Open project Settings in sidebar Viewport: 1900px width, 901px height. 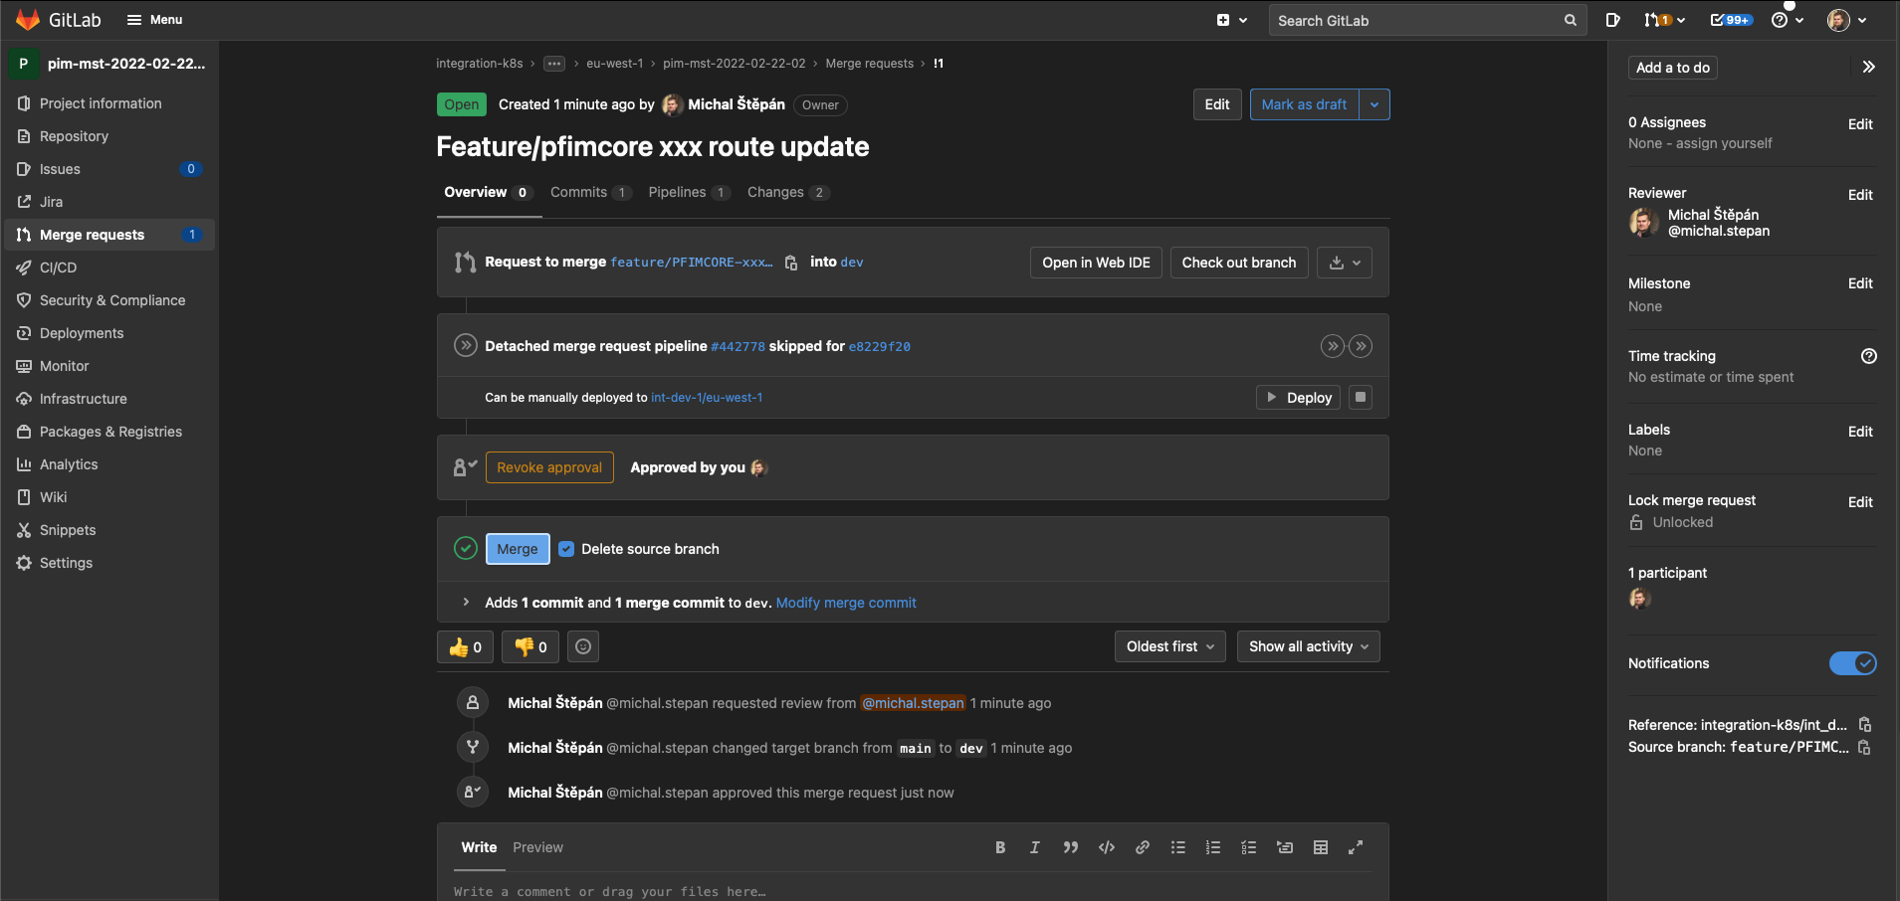click(x=109, y=563)
